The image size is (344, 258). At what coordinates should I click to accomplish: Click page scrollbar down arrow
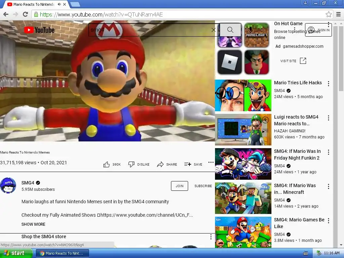click(x=341, y=245)
